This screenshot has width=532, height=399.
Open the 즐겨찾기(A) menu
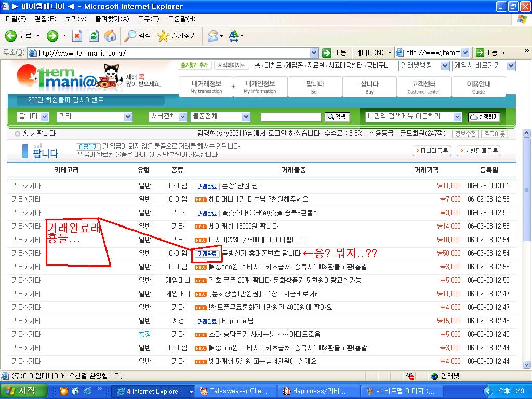click(x=112, y=19)
